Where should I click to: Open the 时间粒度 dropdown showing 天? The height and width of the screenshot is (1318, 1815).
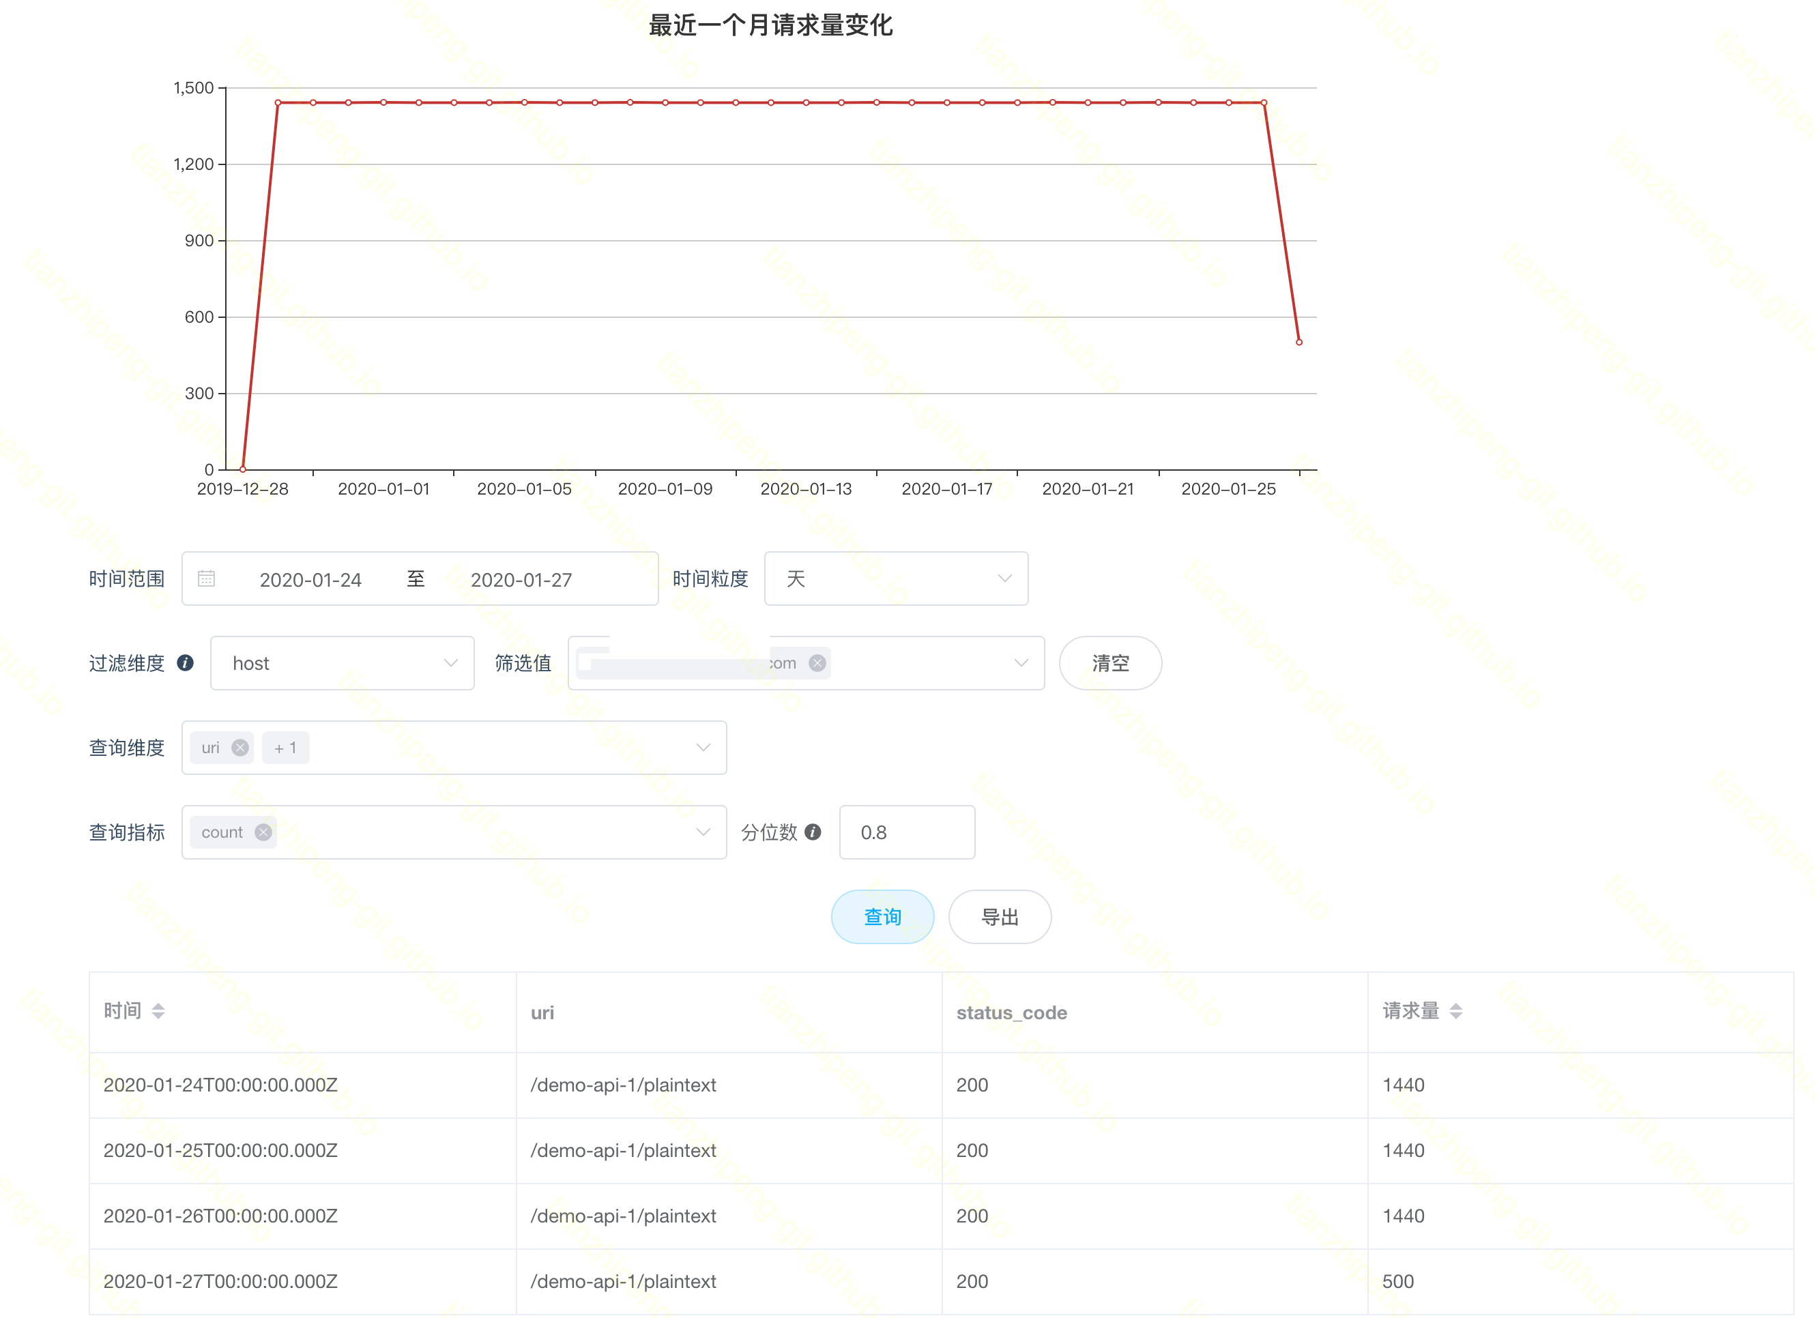pyautogui.click(x=895, y=579)
